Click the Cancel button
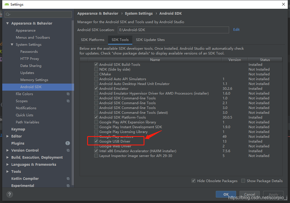This screenshot has height=203, width=290. coord(249,194)
